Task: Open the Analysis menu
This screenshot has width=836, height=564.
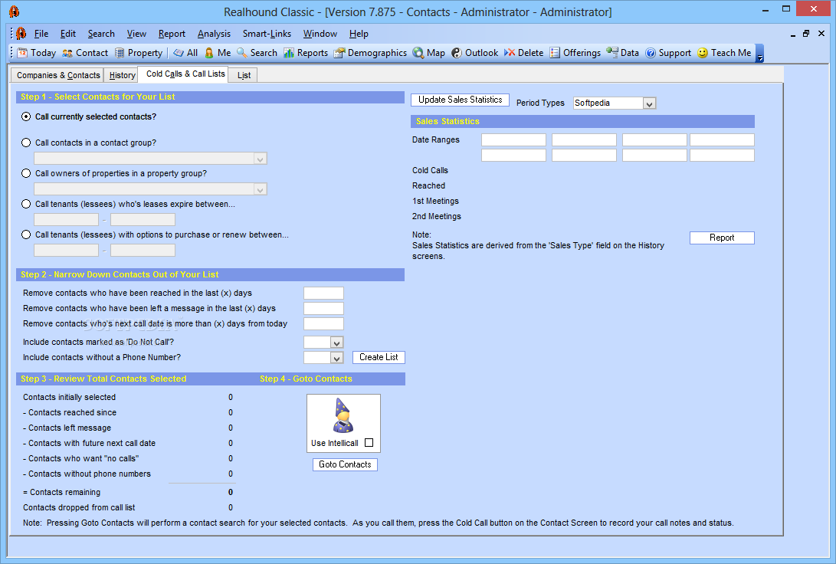Action: [214, 34]
